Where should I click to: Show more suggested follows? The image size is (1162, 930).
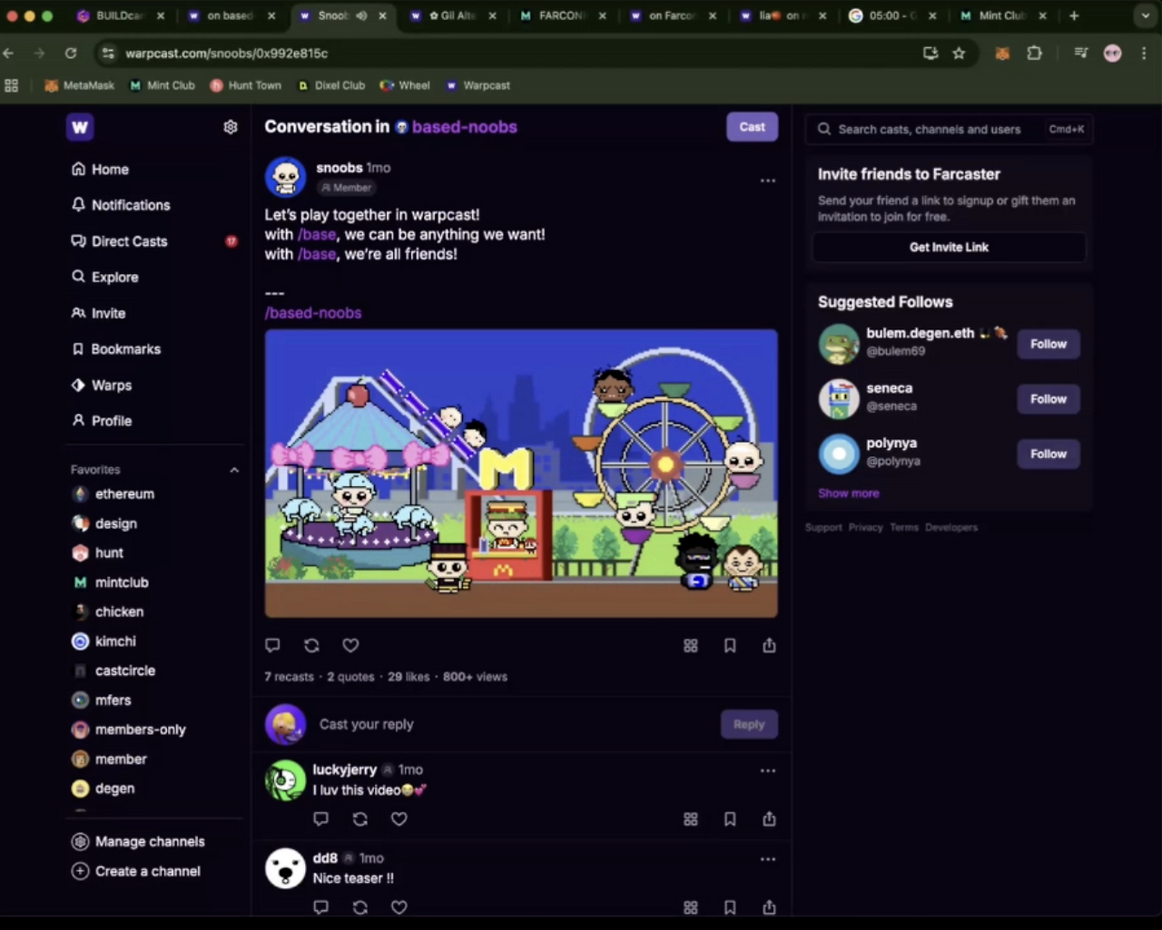coord(848,494)
